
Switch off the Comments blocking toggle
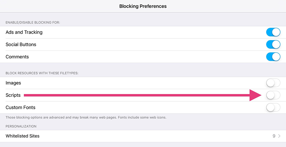273,57
